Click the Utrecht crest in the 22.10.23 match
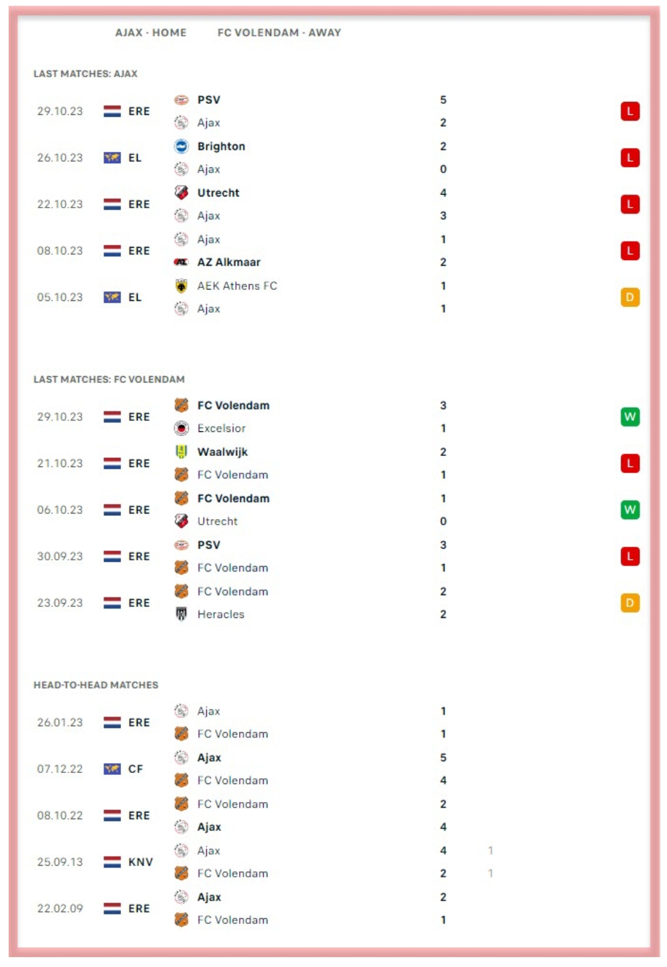 tap(181, 193)
